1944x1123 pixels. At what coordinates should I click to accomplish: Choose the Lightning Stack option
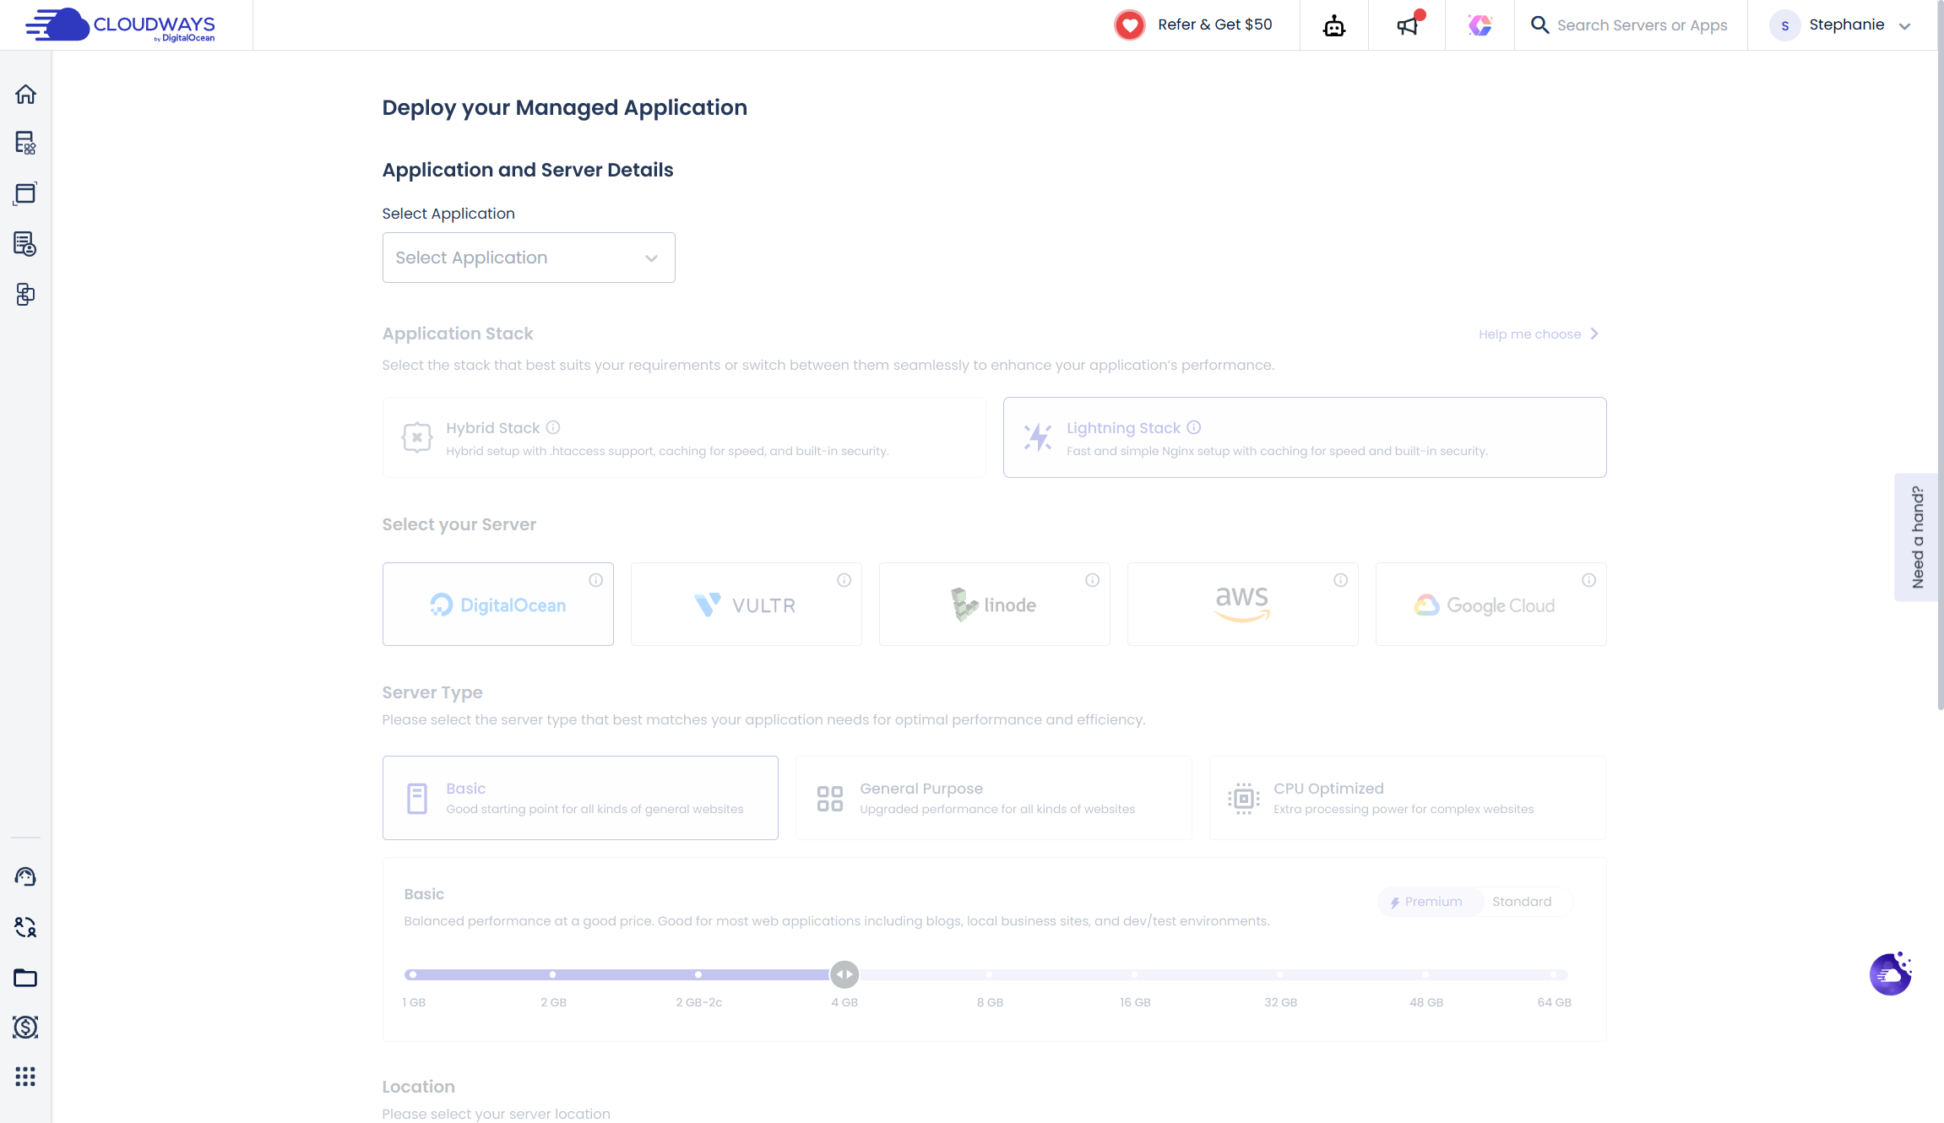point(1304,437)
